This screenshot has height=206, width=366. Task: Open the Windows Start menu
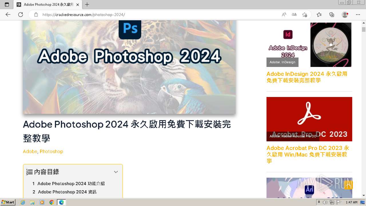8,202
